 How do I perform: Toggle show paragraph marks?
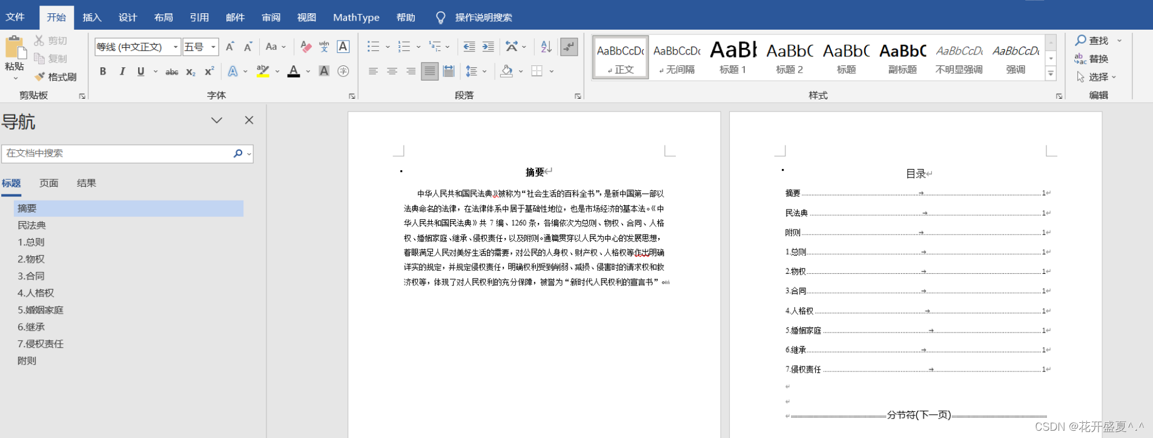(x=569, y=47)
